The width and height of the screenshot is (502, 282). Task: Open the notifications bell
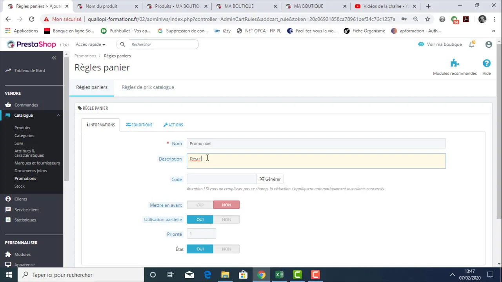pos(472,44)
